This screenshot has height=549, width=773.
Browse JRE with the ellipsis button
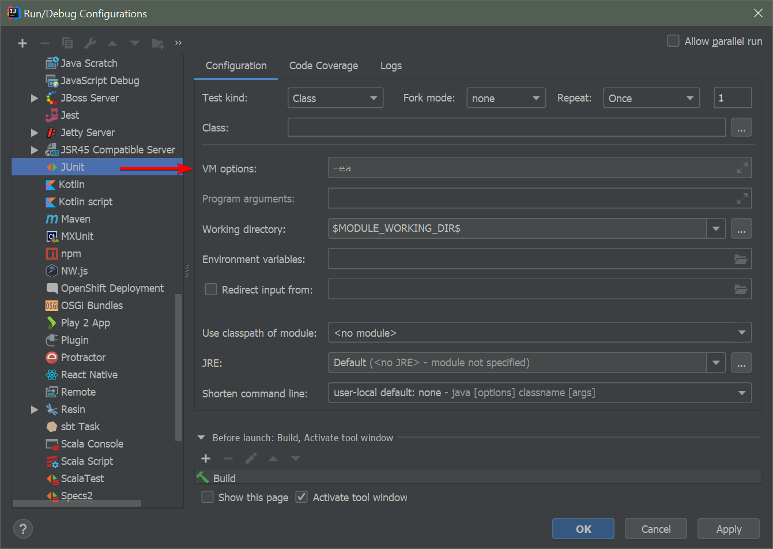[x=741, y=363]
